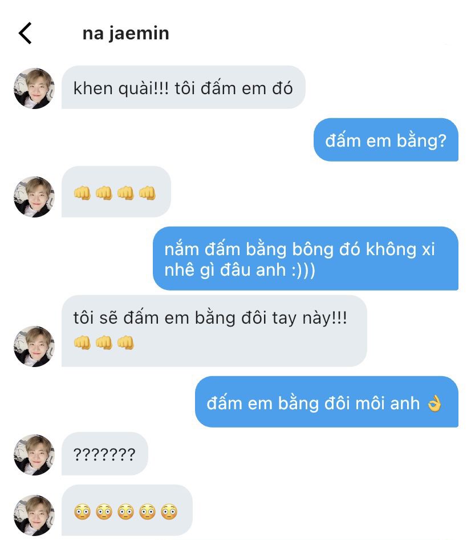
Task: Click the OK hand emoji
Action: pos(435,404)
